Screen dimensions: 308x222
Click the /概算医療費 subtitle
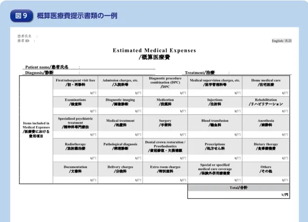[x=154, y=57]
